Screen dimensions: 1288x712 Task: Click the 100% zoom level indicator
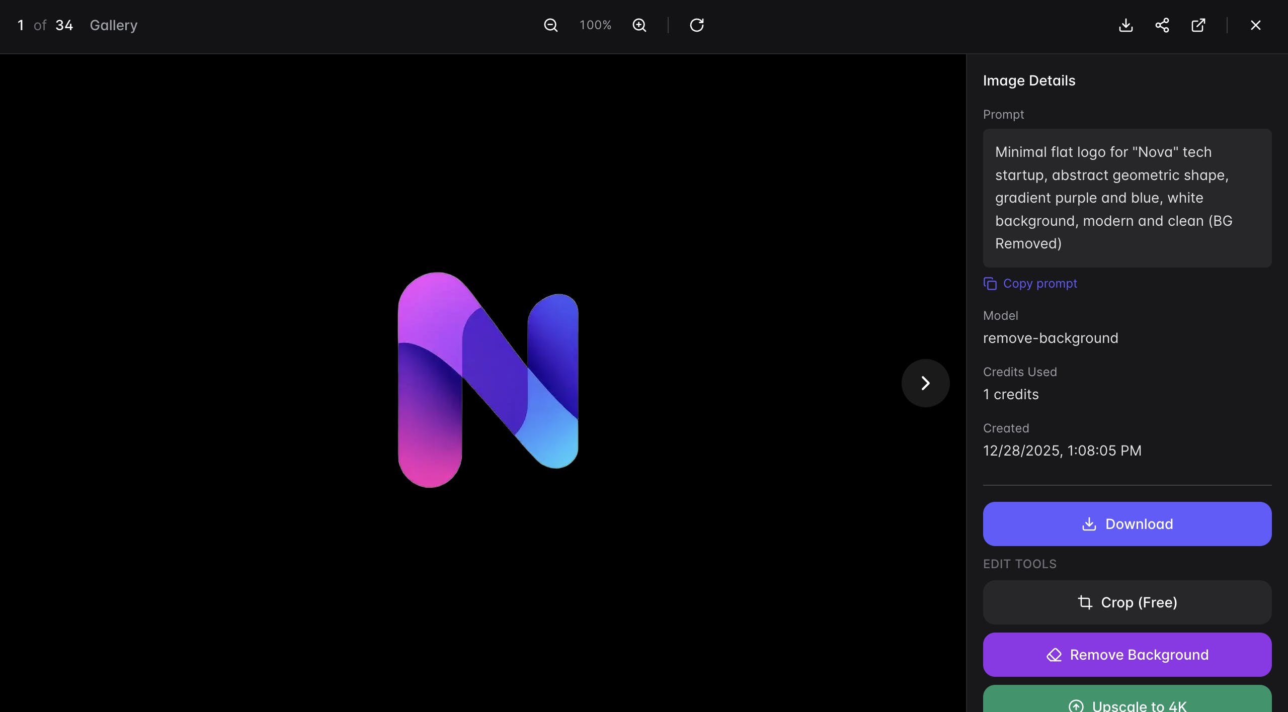coord(595,25)
